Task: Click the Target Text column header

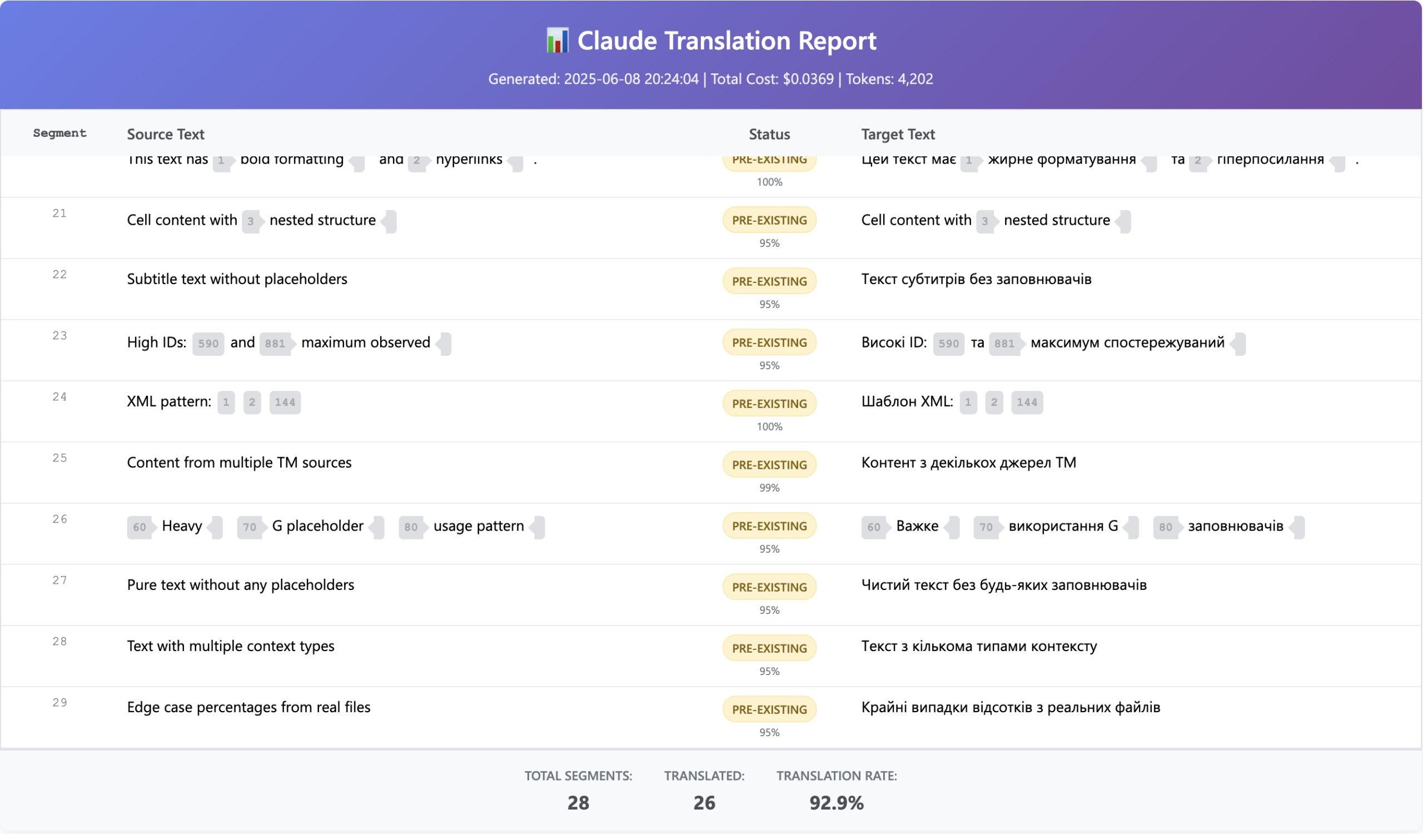Action: pyautogui.click(x=898, y=135)
